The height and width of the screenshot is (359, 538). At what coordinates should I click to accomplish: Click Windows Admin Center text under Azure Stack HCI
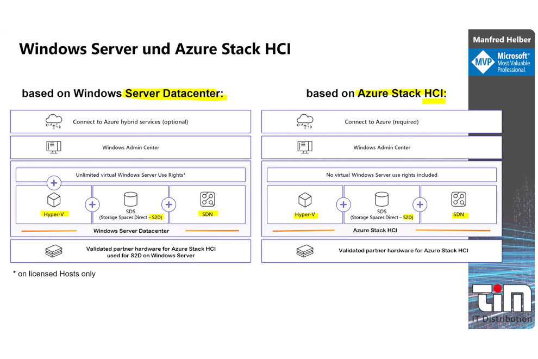click(382, 147)
